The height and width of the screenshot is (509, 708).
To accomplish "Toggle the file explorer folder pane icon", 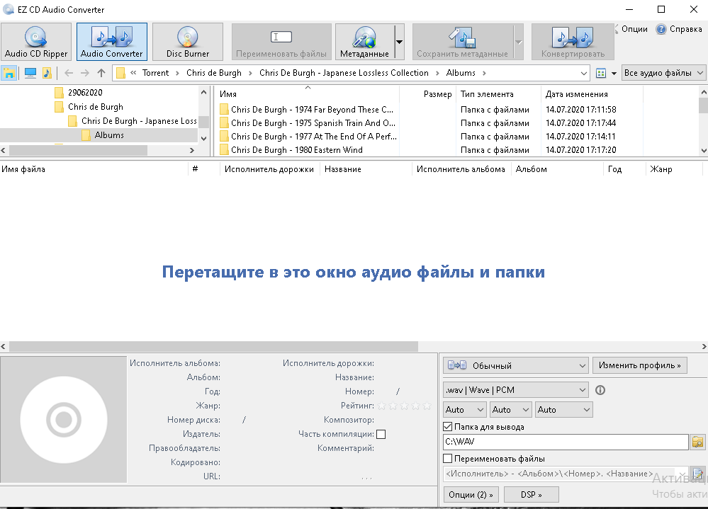I will [9, 73].
